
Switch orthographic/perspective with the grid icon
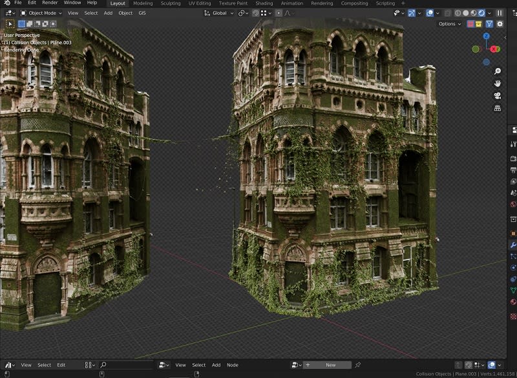[498, 108]
